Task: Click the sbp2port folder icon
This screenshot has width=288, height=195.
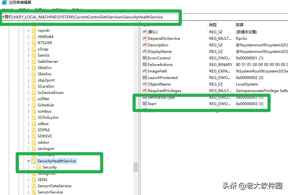Action: (34, 80)
